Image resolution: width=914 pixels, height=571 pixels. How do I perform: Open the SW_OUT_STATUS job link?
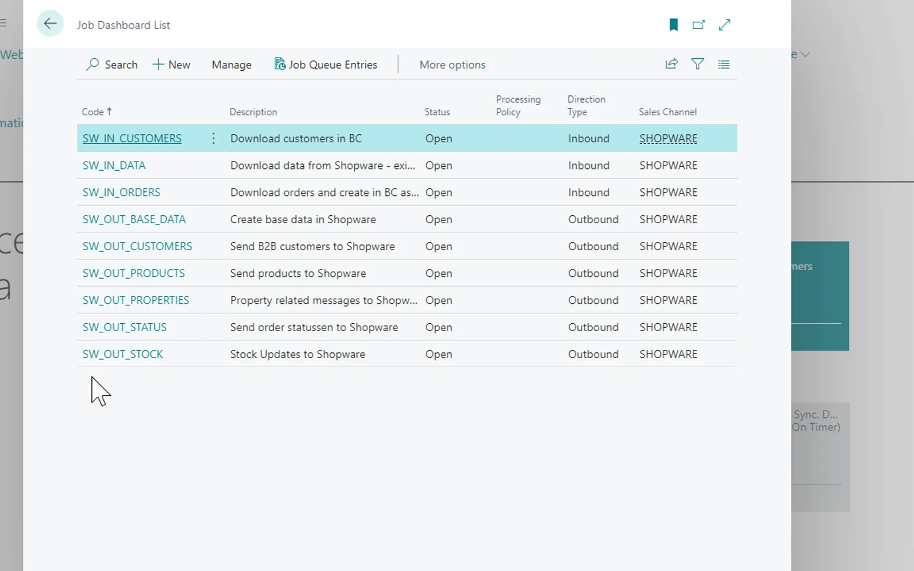[x=125, y=327]
